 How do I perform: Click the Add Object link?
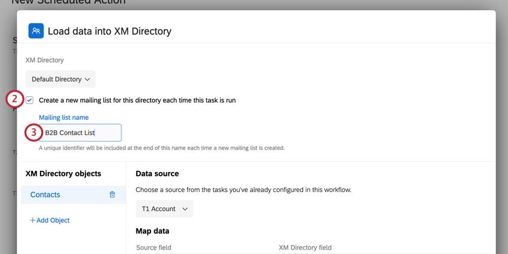[50, 221]
